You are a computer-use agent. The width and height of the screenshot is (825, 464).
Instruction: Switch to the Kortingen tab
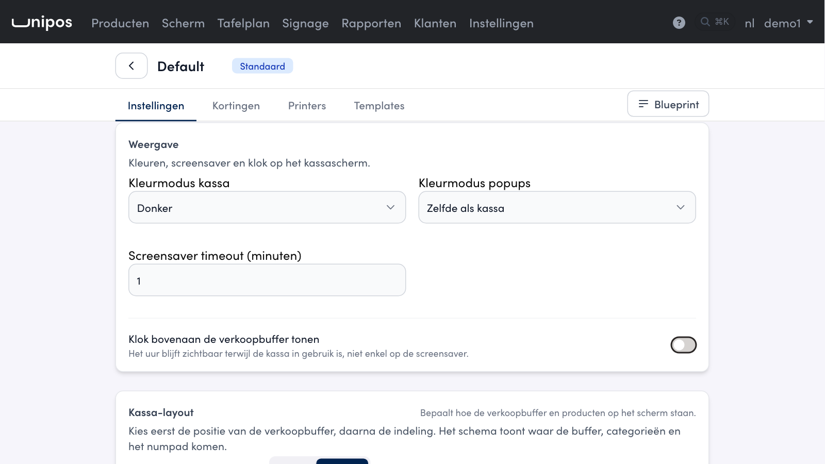coord(236,106)
